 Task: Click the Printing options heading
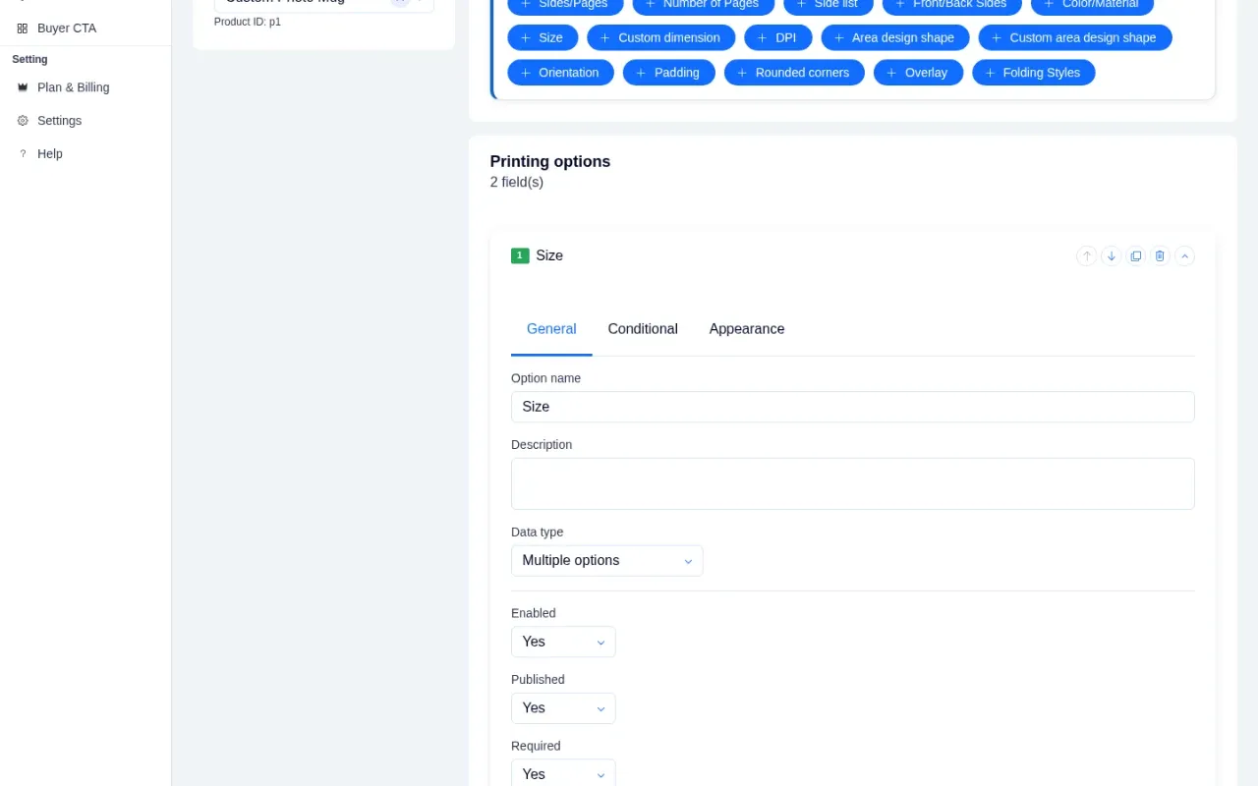(550, 162)
